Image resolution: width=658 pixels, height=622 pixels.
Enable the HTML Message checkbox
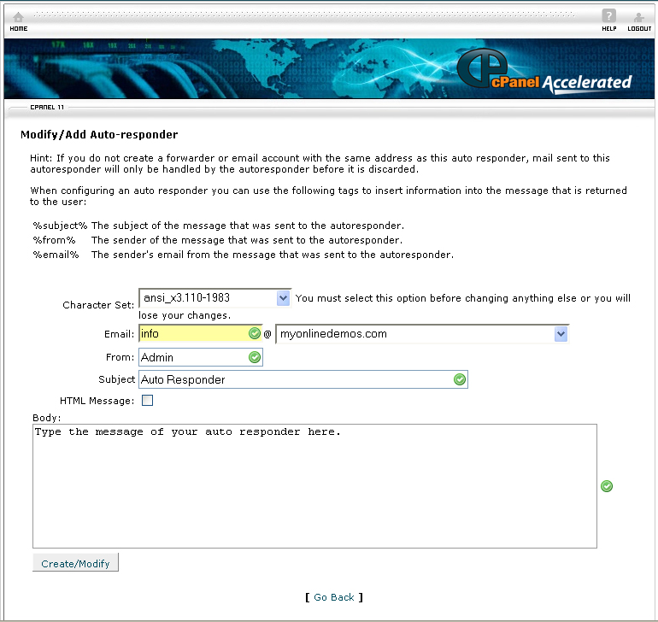[x=147, y=401]
